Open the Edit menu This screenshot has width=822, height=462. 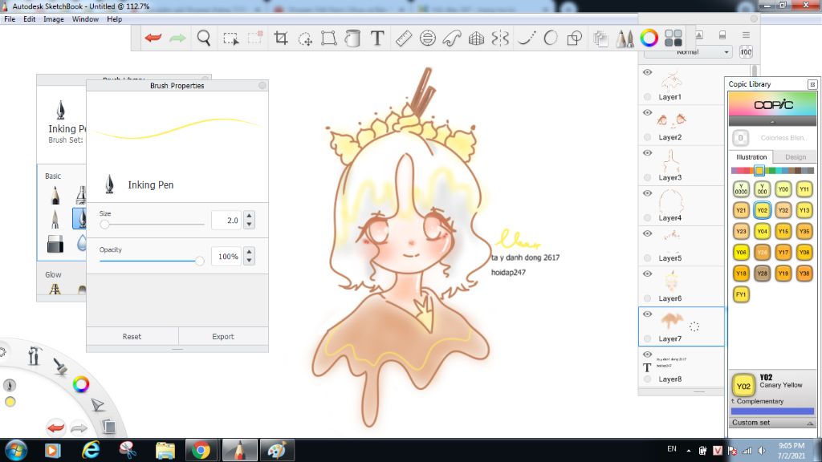(x=30, y=19)
